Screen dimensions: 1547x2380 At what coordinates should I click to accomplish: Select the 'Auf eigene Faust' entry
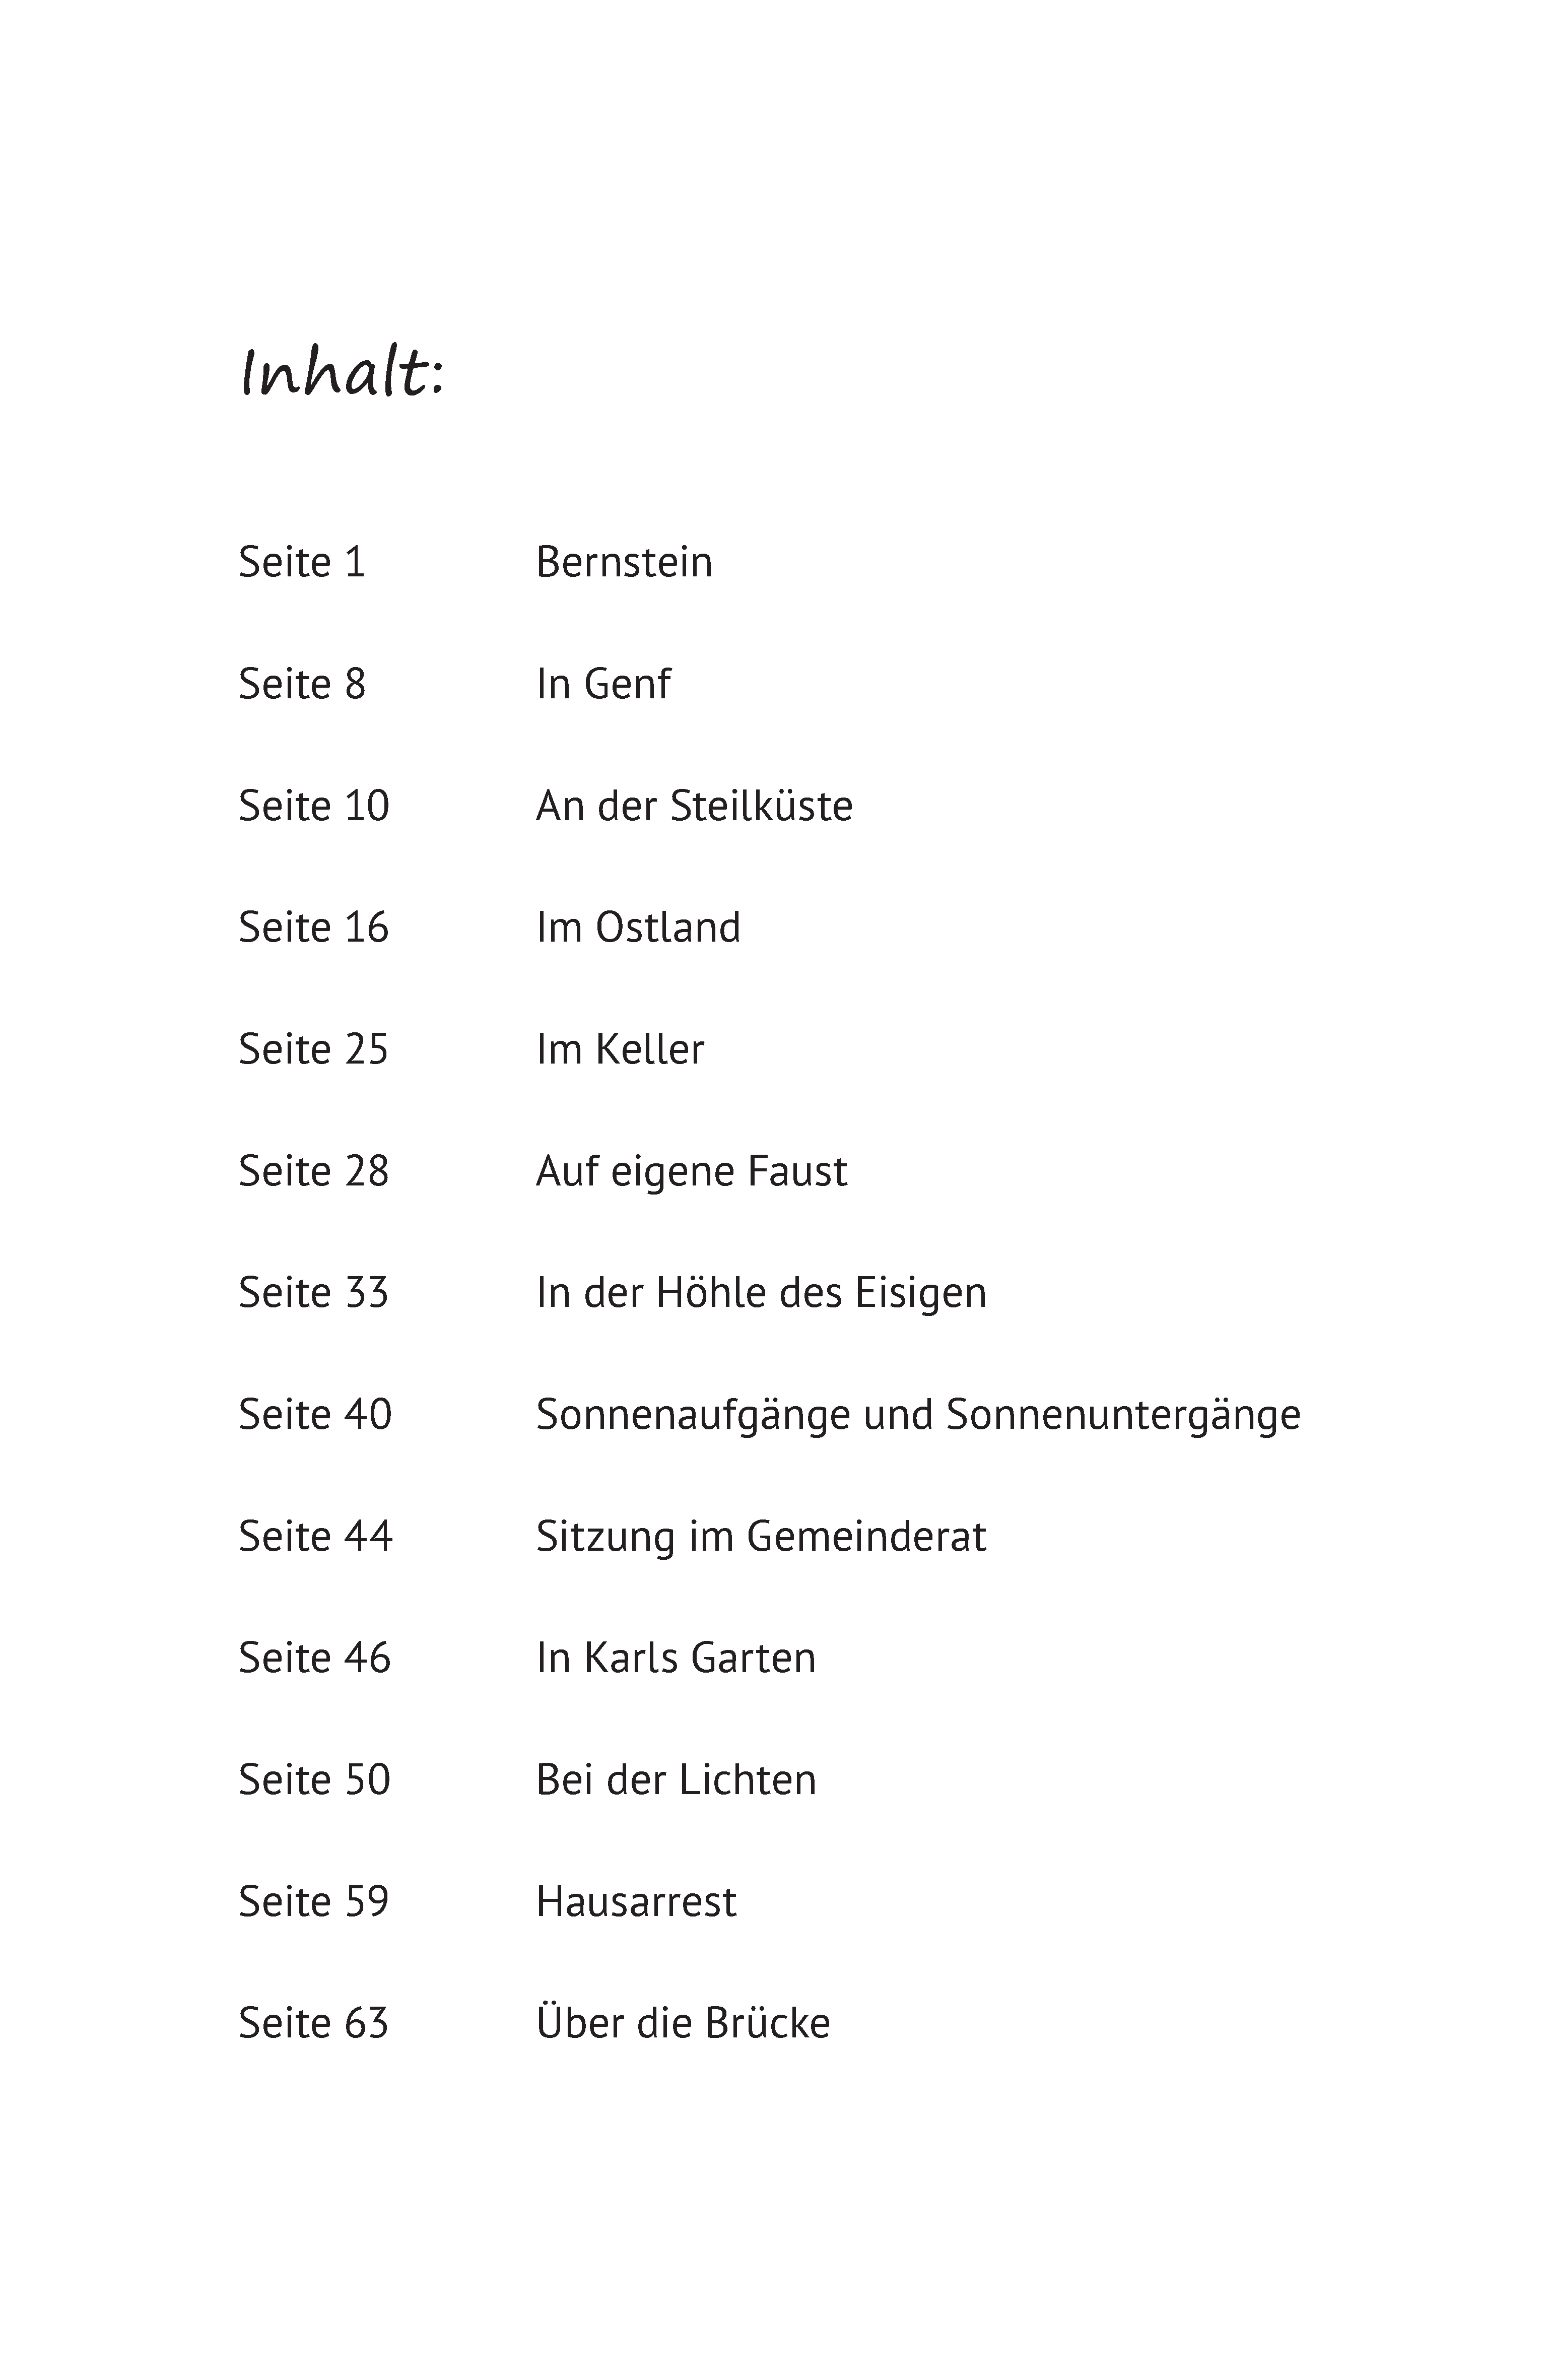coord(691,1172)
